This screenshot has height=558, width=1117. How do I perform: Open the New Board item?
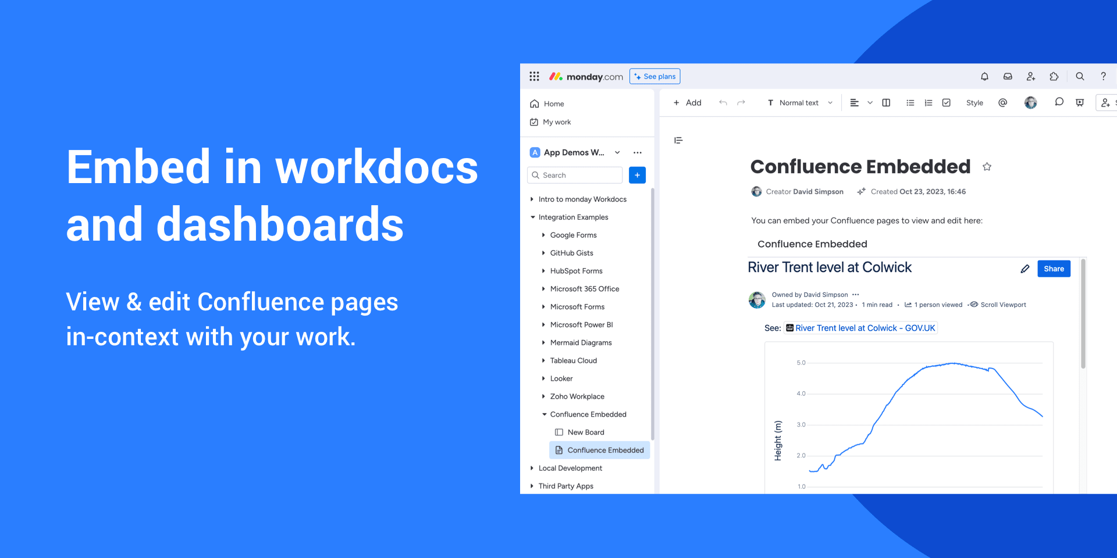point(579,432)
